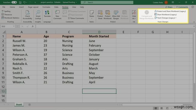Image resolution: width=196 pixels, height=110 pixels.
Task: Select row 5 header
Action: pyautogui.click(x=3, y=55)
